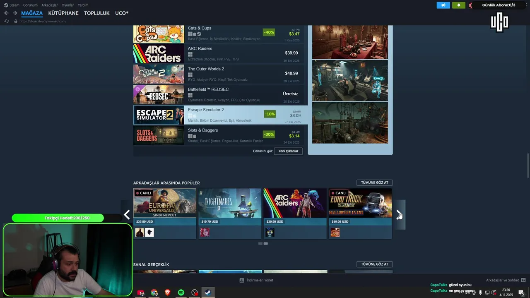Open Spotify from the taskbar
This screenshot has height=298, width=530.
pos(181,293)
